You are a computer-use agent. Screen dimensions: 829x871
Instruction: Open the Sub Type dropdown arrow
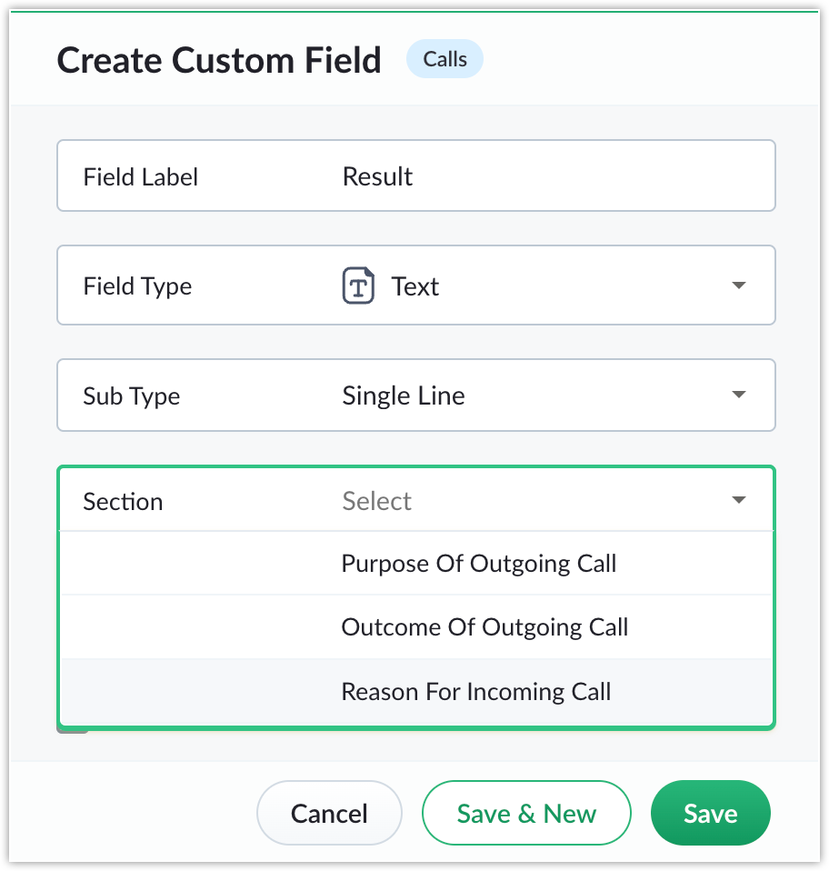738,395
